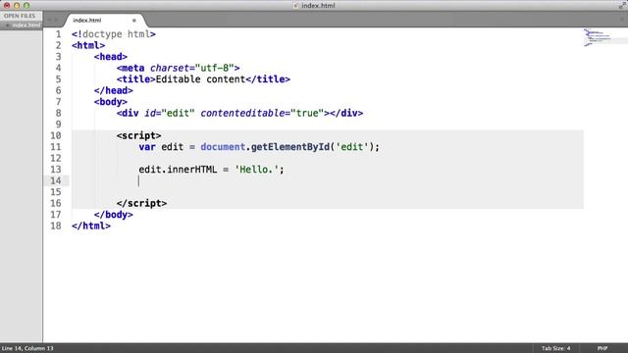The width and height of the screenshot is (628, 353).
Task: Click the opening <head> tag
Action: coord(111,57)
